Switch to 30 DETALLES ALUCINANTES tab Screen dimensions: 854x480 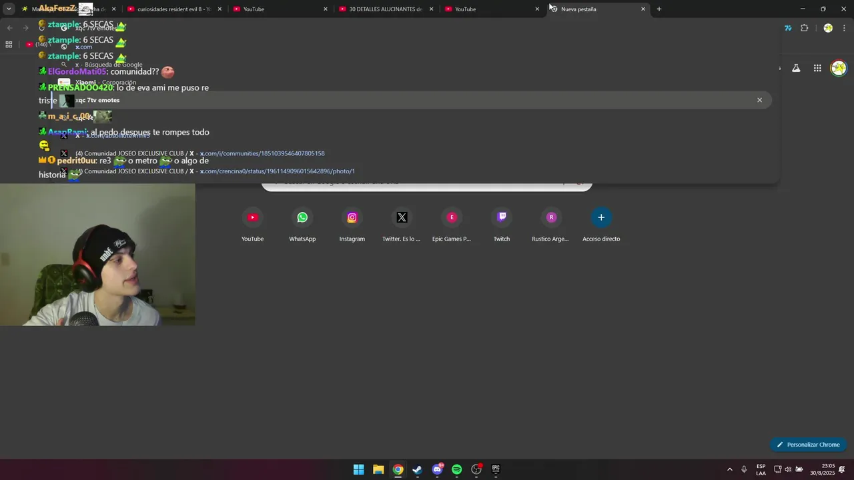tap(386, 9)
